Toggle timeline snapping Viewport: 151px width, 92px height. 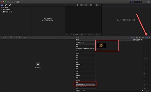pos(139,37)
